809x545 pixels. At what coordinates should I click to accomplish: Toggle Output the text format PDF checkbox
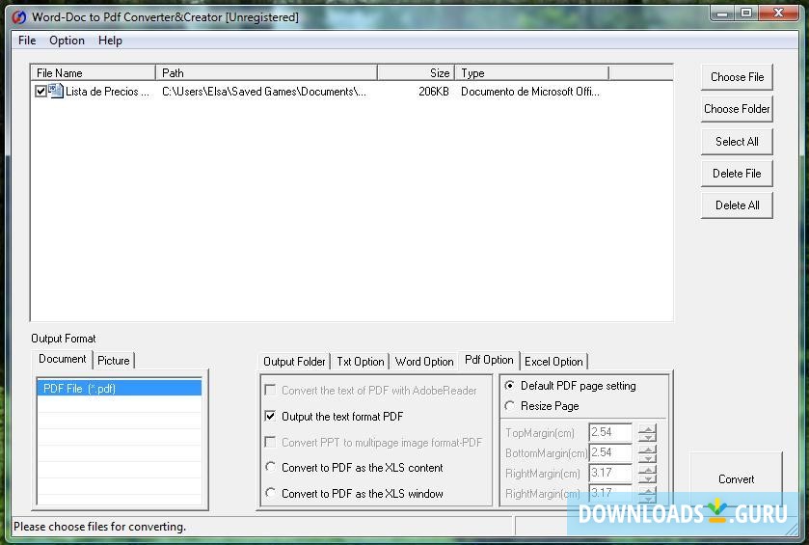pos(270,416)
